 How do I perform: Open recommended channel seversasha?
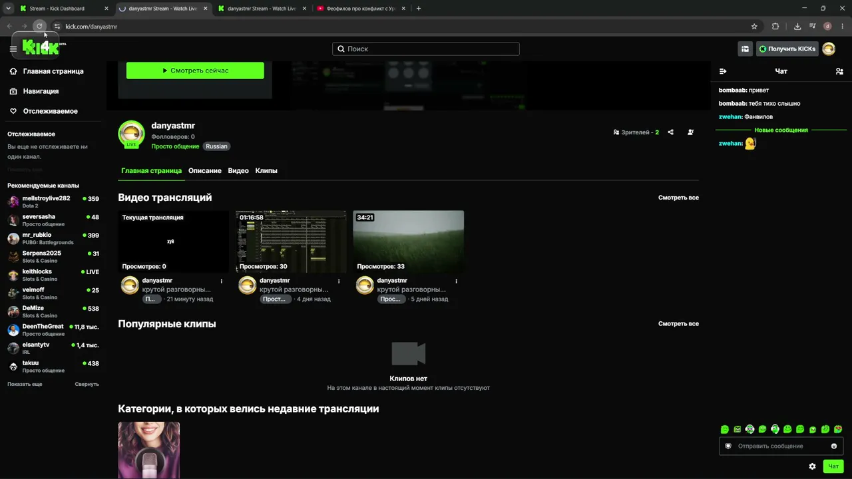pos(53,220)
